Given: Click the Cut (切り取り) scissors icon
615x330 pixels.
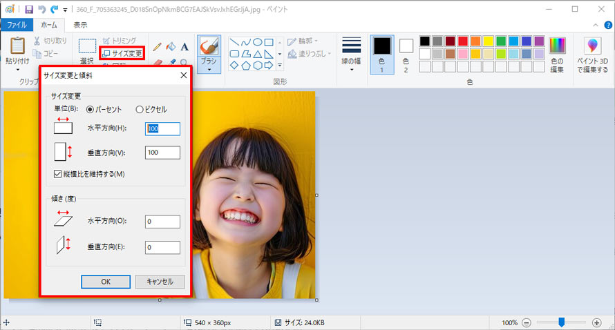Looking at the screenshot, I should (x=37, y=41).
